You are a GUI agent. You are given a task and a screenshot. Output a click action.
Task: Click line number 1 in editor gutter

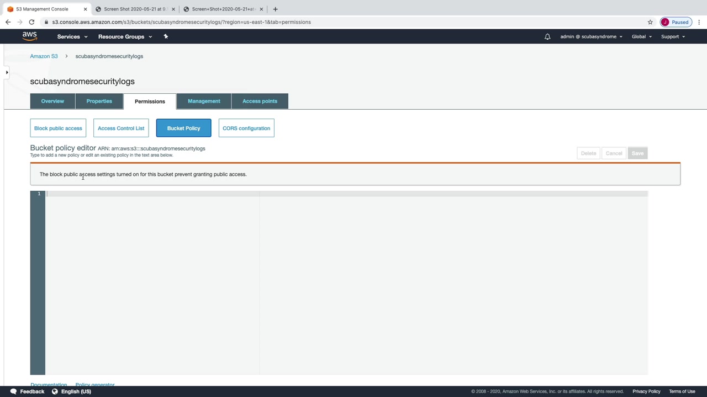tap(39, 194)
